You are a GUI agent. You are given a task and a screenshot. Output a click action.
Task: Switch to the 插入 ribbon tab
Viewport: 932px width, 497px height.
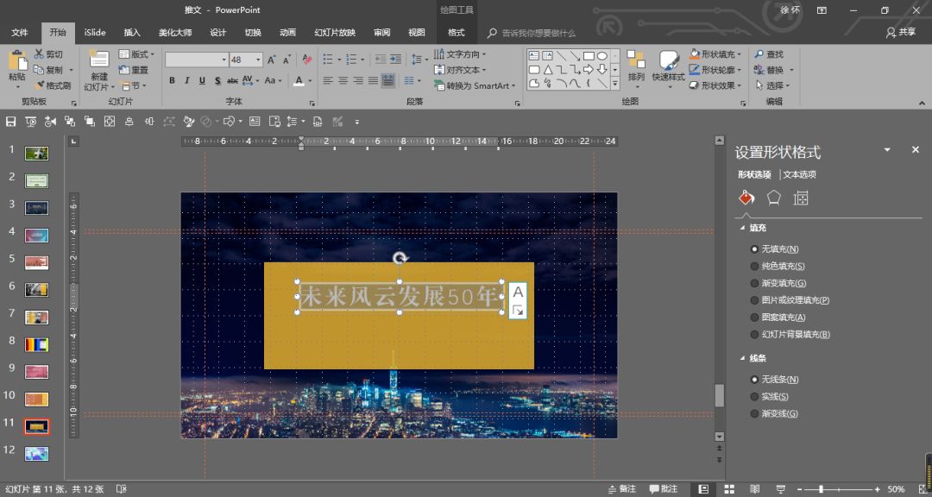tap(132, 33)
